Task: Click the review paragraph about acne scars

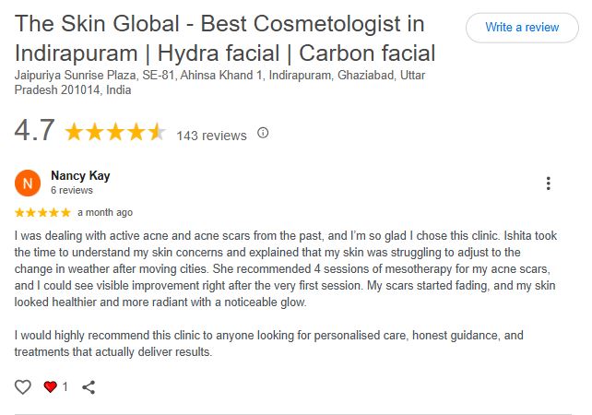Action: click(x=286, y=268)
